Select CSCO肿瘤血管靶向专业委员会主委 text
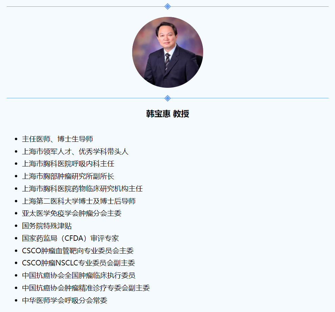The width and height of the screenshot is (335, 312). tap(78, 251)
